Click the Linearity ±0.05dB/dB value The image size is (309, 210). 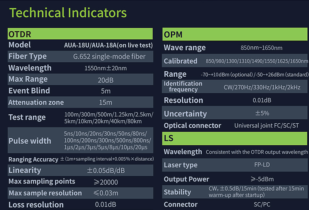tap(106, 170)
